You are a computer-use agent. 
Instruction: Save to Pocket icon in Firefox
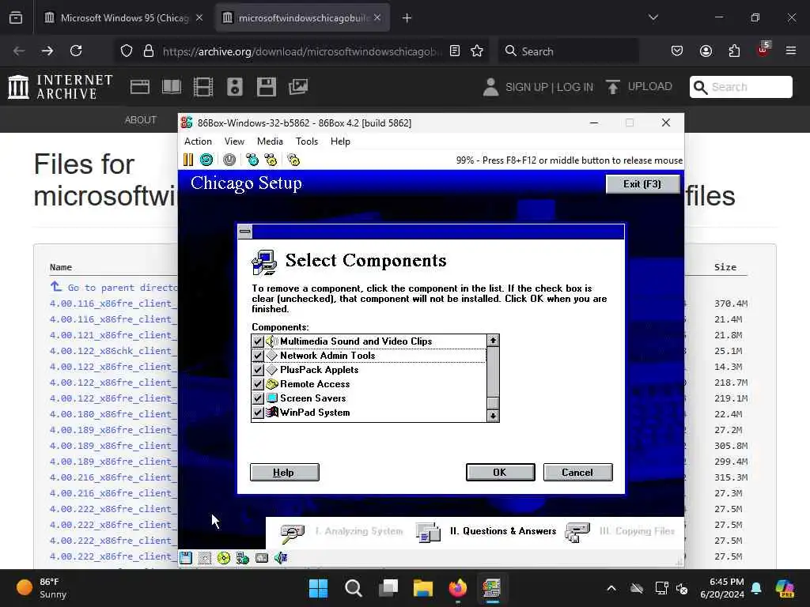point(677,51)
